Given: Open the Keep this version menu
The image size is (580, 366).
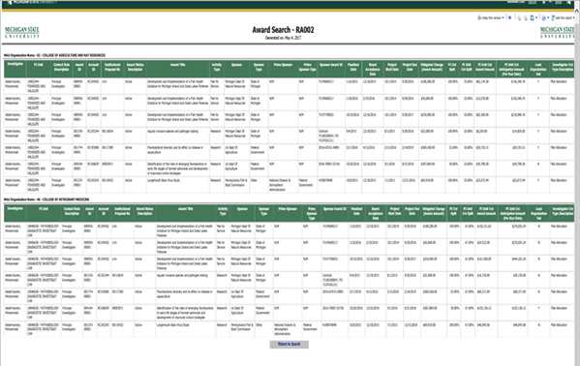Looking at the screenshot, I should tap(491, 17).
